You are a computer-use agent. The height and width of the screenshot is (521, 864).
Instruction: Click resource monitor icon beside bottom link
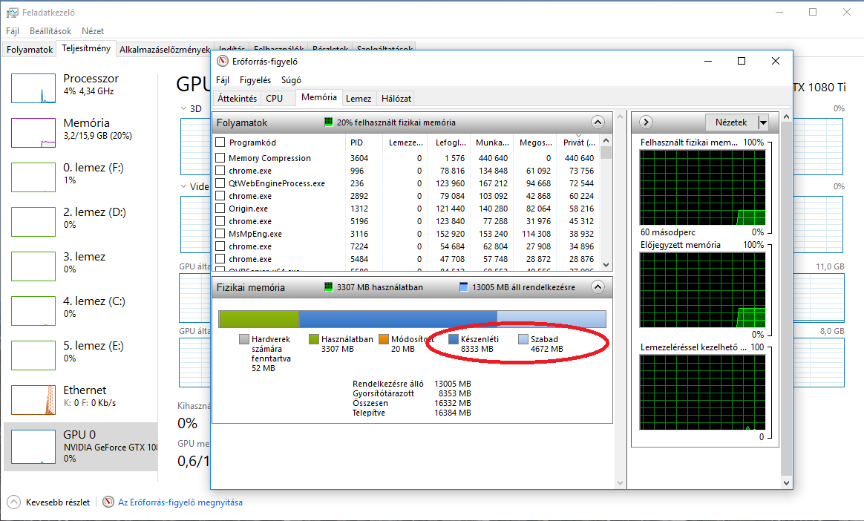108,502
